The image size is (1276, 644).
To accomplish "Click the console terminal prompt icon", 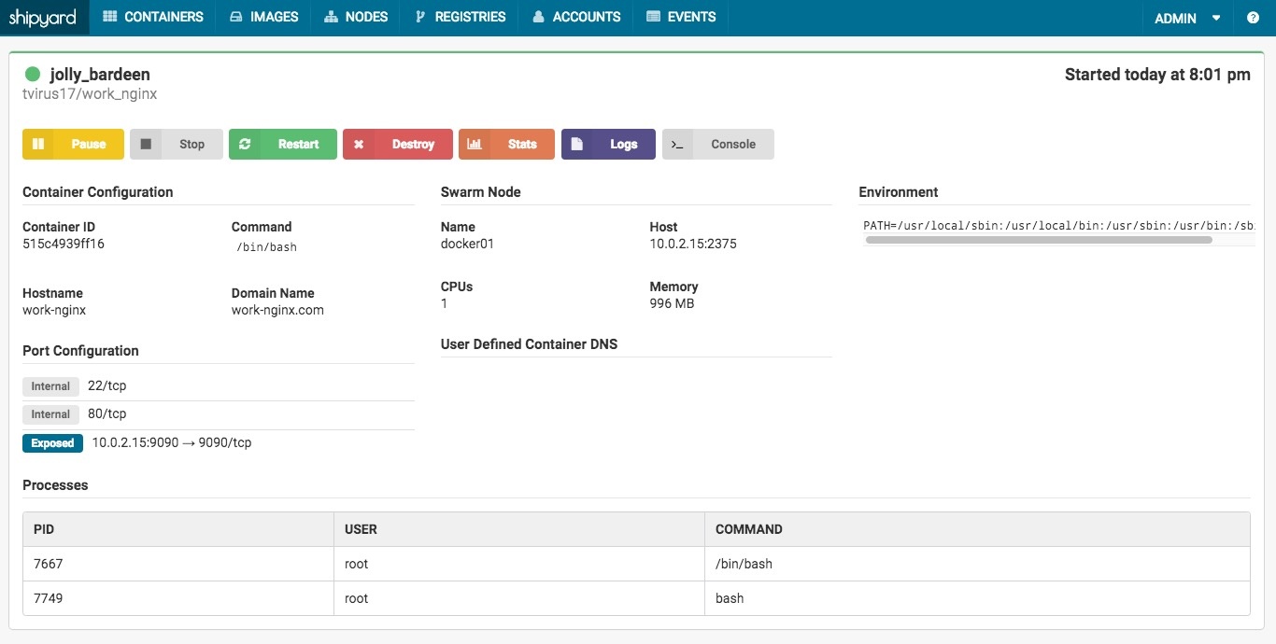I will pyautogui.click(x=678, y=145).
